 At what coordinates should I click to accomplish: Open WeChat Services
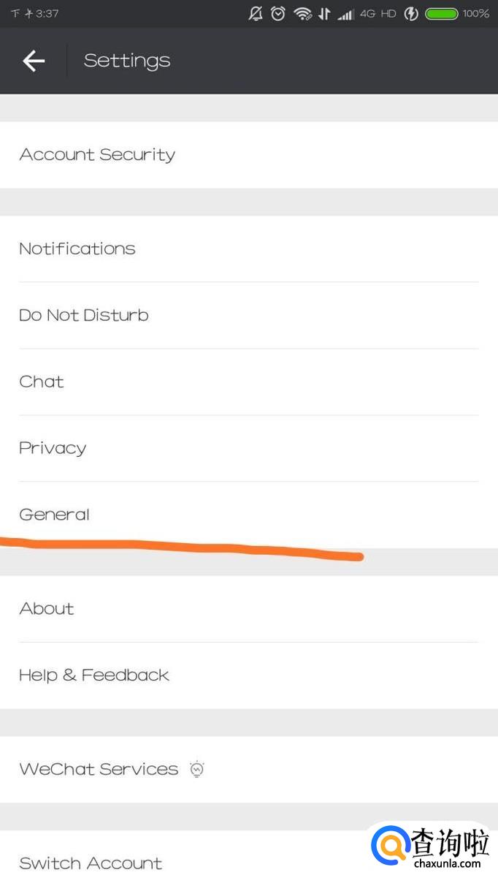tap(99, 769)
